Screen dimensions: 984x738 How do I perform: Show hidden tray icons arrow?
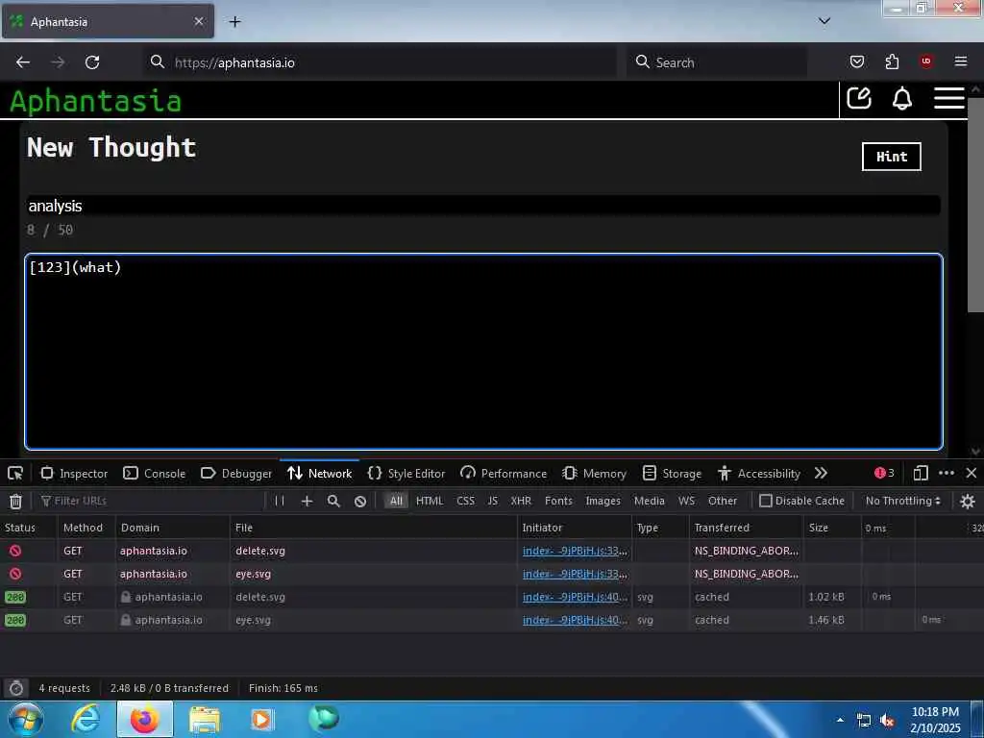pyautogui.click(x=840, y=720)
